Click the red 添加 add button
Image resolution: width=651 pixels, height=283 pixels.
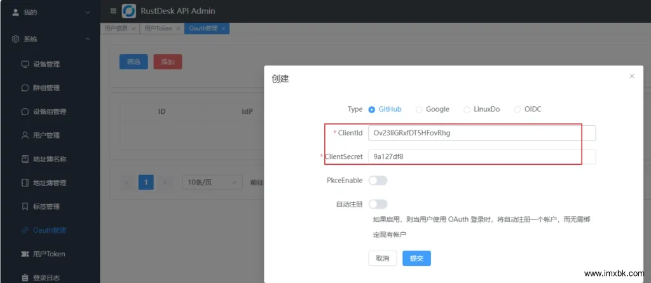pyautogui.click(x=168, y=62)
